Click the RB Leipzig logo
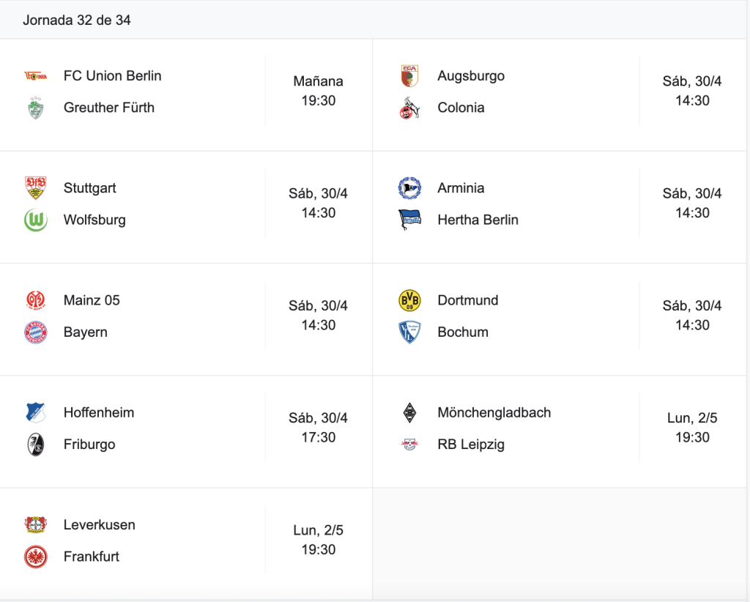Screen dimensions: 750x602 coord(410,445)
